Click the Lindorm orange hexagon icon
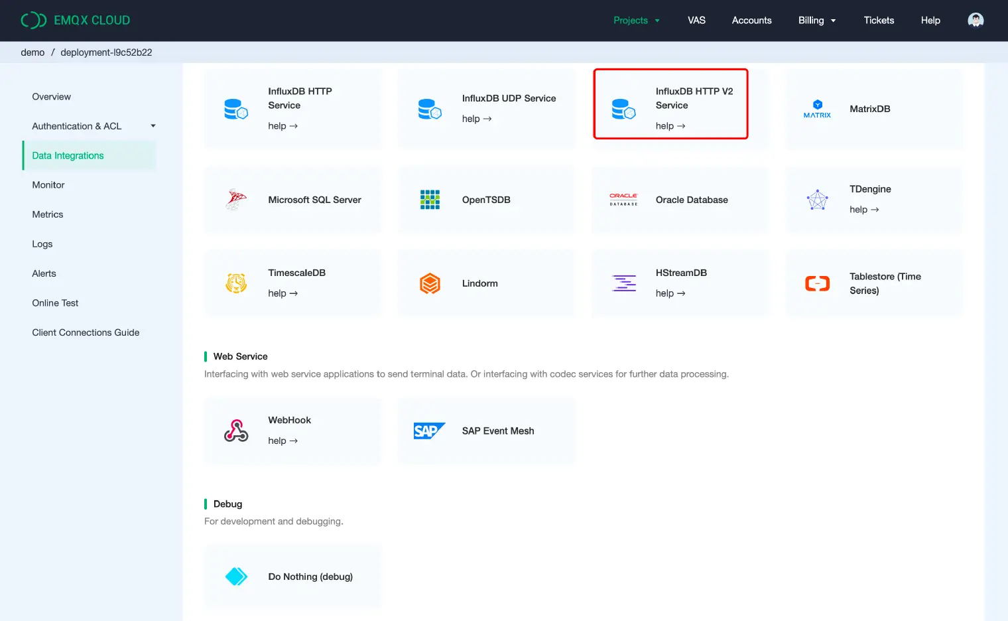Viewport: 1008px width, 621px height. pos(430,283)
